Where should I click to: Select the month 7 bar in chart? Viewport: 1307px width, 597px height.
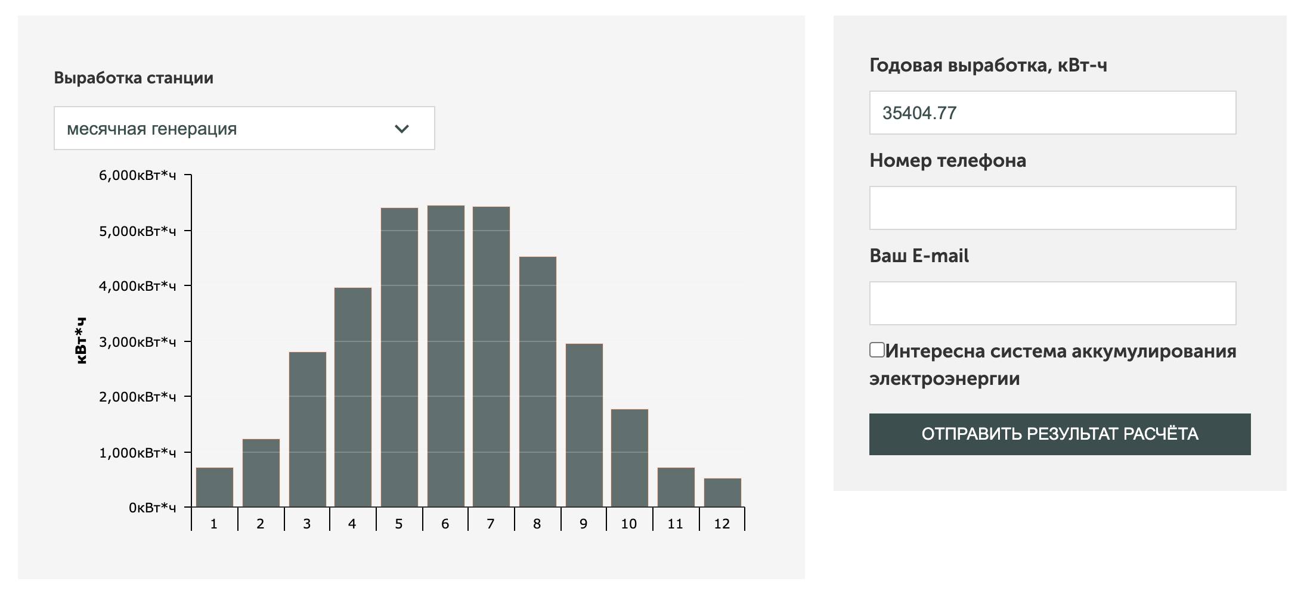(x=491, y=357)
